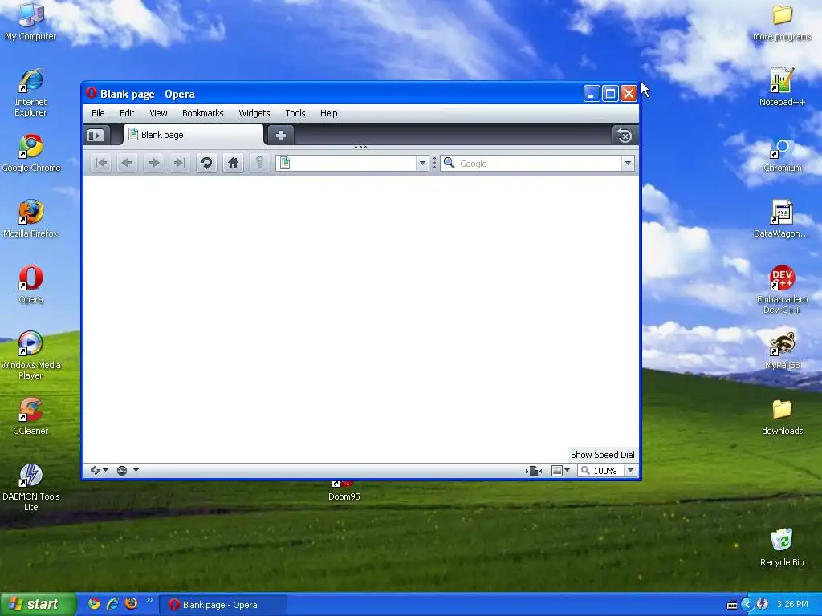822x616 pixels.
Task: Reload the page in Opera
Action: (206, 163)
